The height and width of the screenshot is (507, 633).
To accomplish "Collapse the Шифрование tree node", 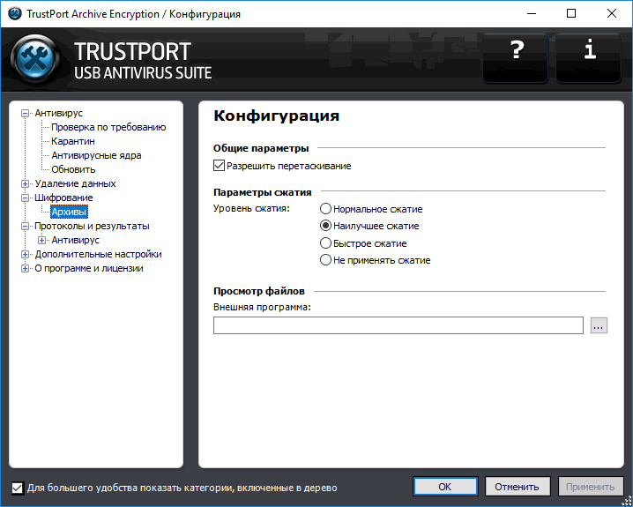I will tap(25, 198).
